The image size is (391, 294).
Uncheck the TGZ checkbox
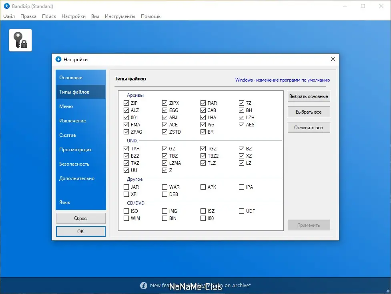(x=203, y=148)
